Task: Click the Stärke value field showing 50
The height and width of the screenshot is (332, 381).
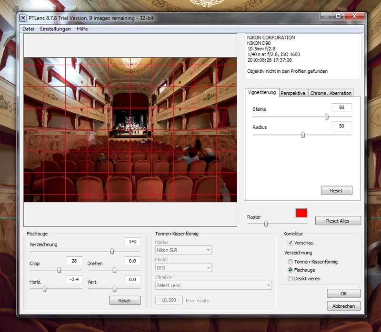Action: pyautogui.click(x=341, y=107)
